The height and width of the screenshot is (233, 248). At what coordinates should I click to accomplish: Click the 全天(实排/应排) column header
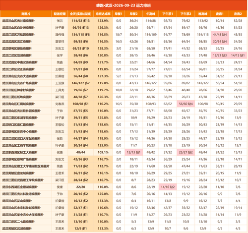tap(81, 14)
